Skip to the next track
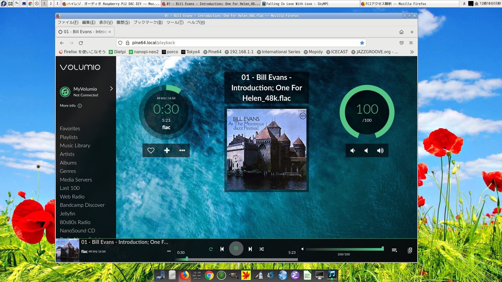 (x=250, y=249)
